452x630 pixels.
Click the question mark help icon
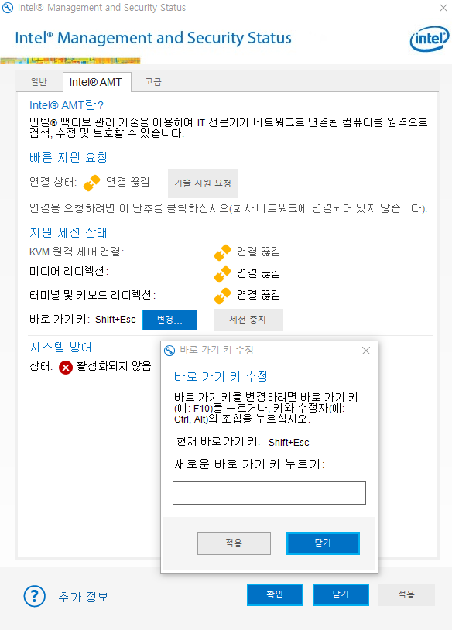pos(34,596)
